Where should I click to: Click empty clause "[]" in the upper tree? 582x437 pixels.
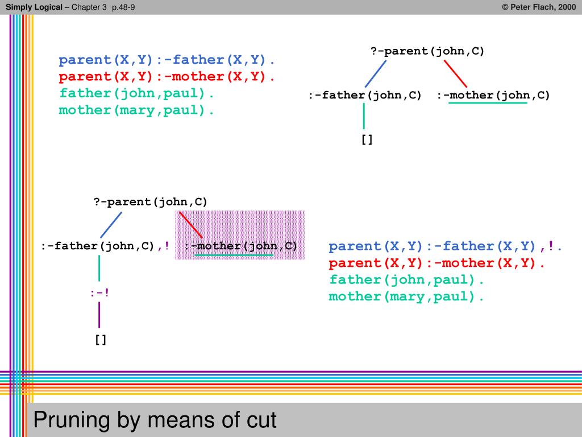(x=367, y=140)
